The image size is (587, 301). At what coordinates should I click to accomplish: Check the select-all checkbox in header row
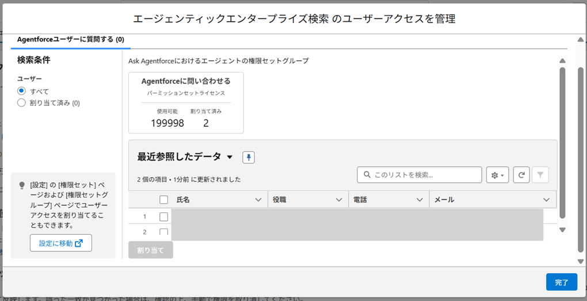pos(163,200)
